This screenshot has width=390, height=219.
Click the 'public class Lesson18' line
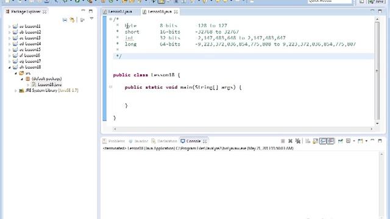point(146,75)
